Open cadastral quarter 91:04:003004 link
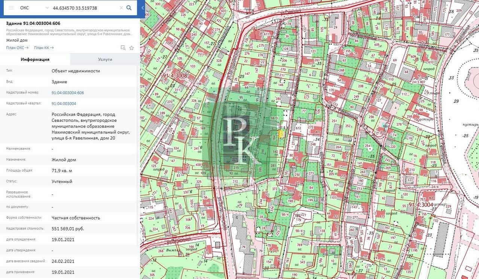 (64, 103)
